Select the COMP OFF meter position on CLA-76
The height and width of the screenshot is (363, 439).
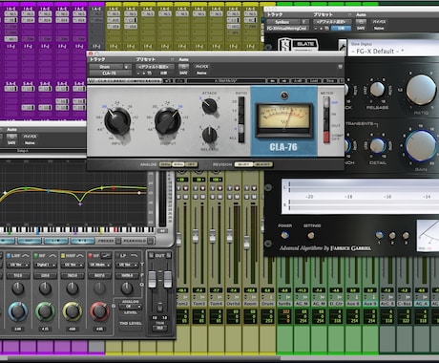click(326, 137)
